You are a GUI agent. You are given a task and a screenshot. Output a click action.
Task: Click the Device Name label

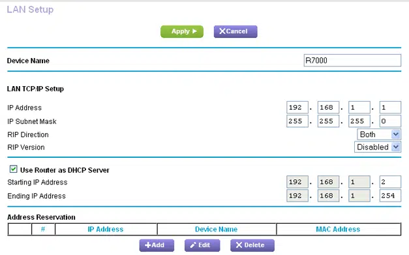coord(28,61)
